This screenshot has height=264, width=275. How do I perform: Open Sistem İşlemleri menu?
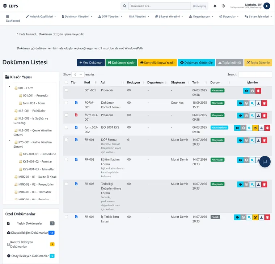[258, 17]
